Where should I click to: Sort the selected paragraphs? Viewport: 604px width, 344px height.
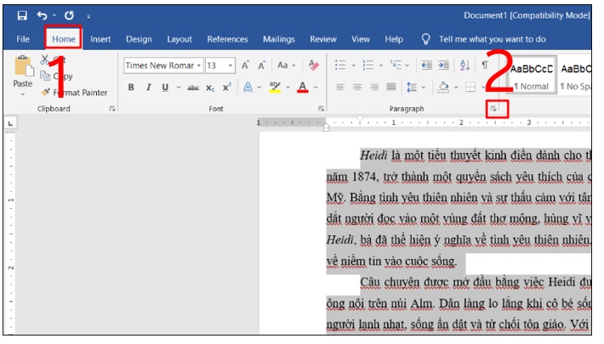[464, 65]
